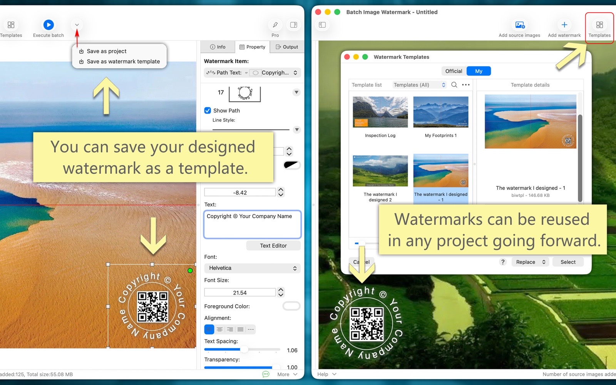Open the feedback chat bubble icon
The width and height of the screenshot is (616, 385).
coord(266,374)
